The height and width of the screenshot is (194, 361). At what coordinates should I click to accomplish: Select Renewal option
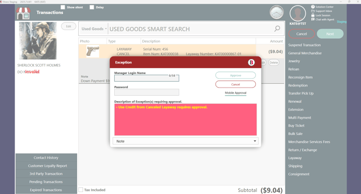coord(295,101)
